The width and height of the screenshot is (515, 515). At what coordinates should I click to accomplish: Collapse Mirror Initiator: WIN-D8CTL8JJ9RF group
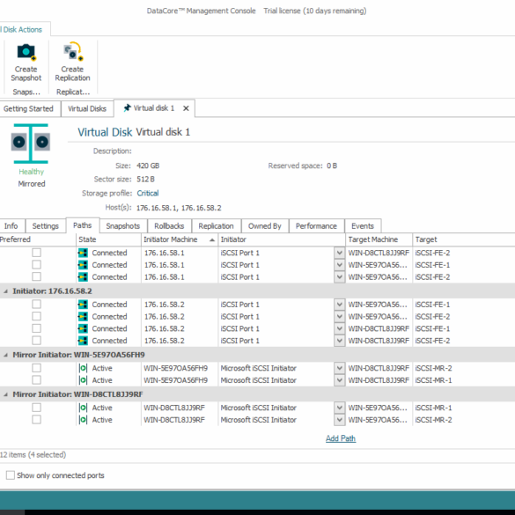click(x=5, y=394)
